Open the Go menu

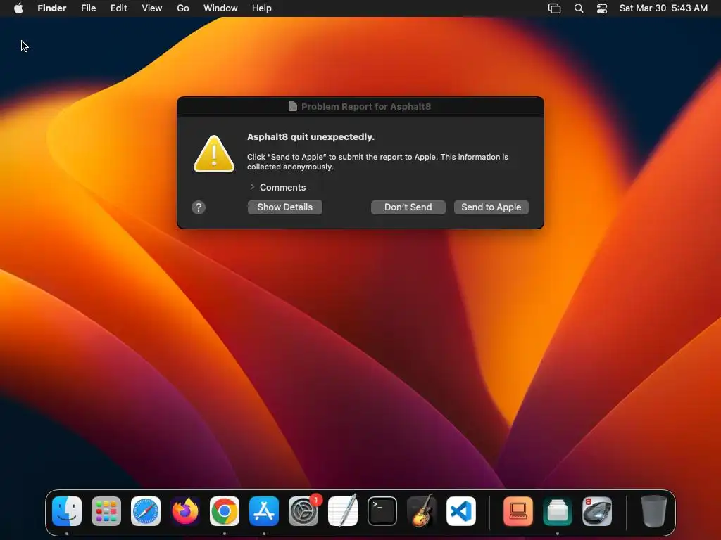pyautogui.click(x=183, y=8)
